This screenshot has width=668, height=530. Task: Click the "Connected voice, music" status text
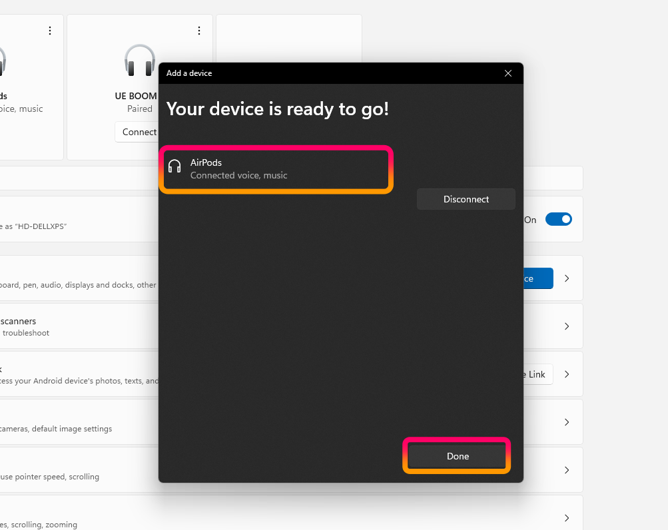[238, 176]
